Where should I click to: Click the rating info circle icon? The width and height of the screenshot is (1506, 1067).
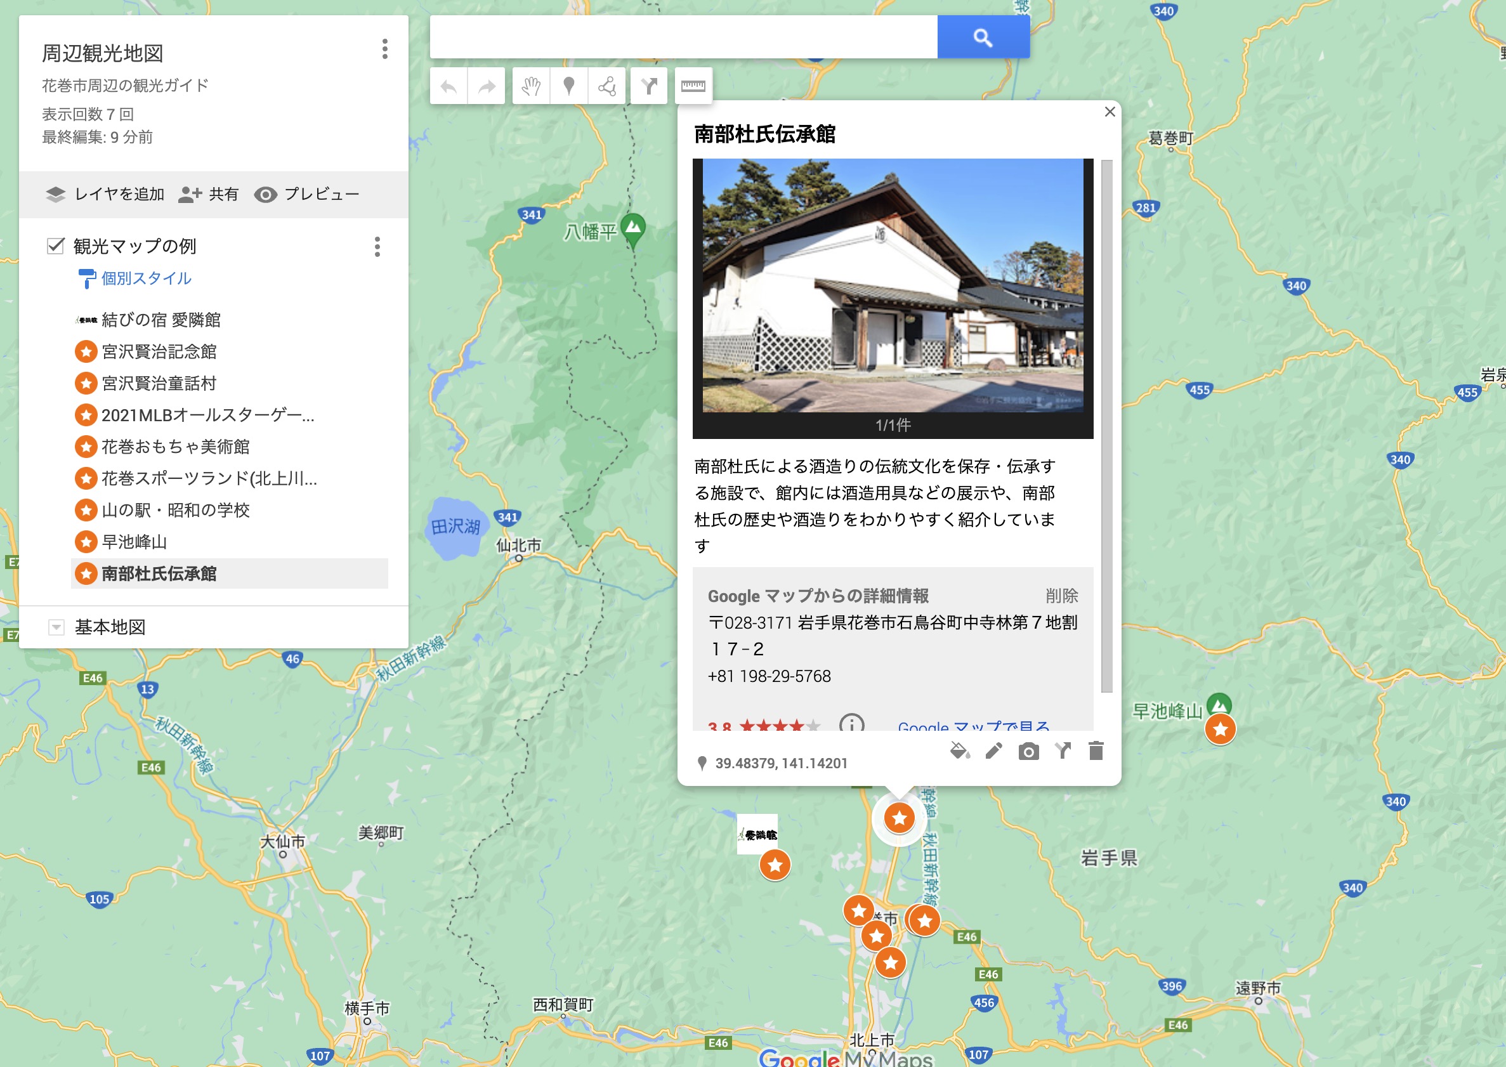click(x=851, y=723)
